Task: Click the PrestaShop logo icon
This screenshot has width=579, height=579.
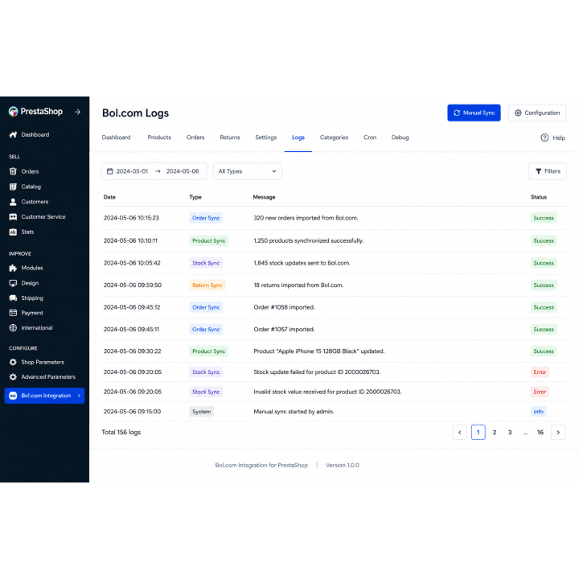Action: pos(14,112)
